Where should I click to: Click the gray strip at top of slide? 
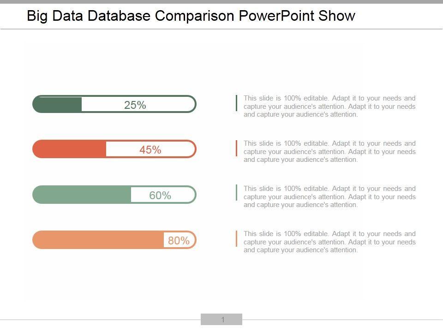[x=221, y=2]
